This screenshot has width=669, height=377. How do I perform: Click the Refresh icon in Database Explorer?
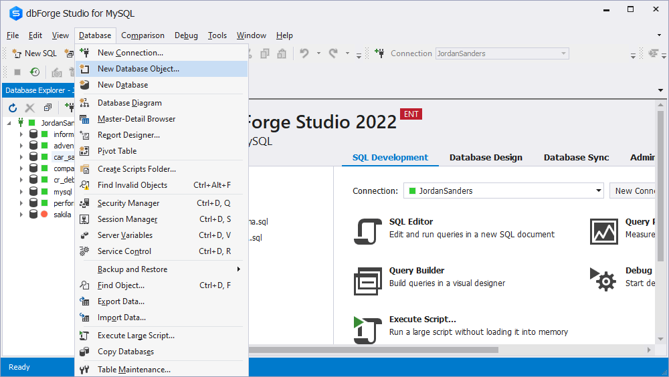pyautogui.click(x=13, y=108)
